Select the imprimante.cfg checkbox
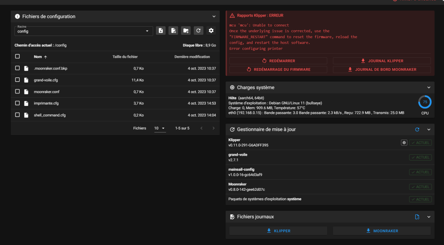444x245 pixels. pos(17,103)
